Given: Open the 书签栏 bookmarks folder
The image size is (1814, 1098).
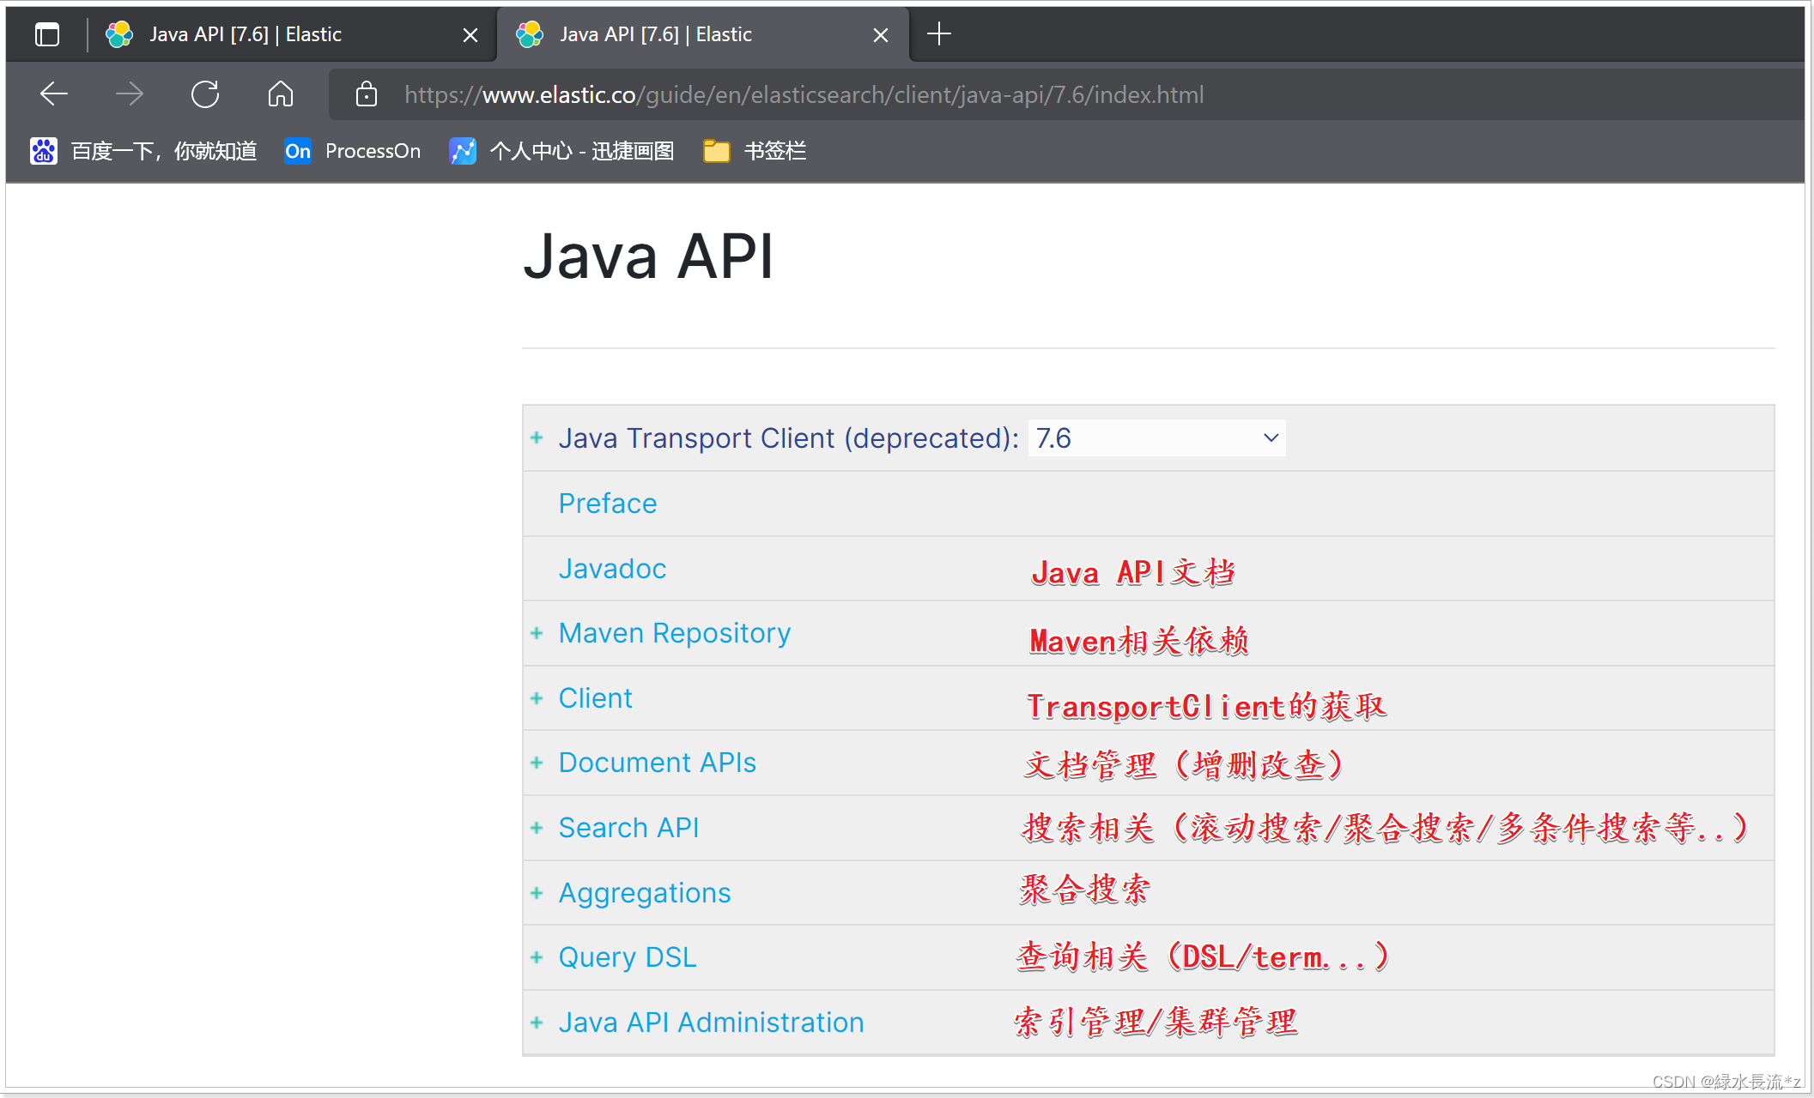Looking at the screenshot, I should [x=755, y=151].
